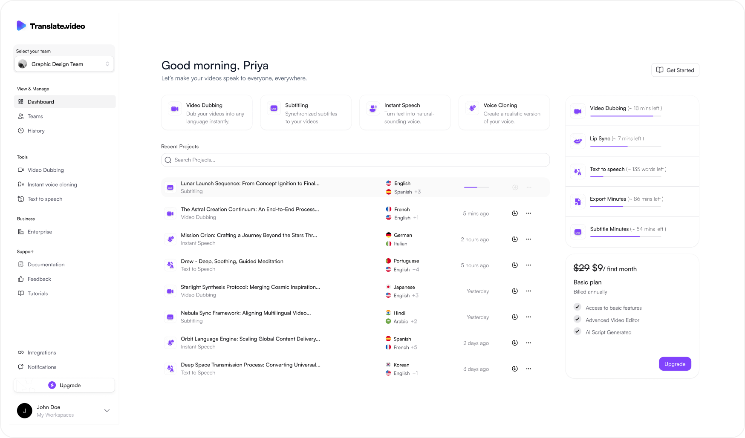Image resolution: width=745 pixels, height=438 pixels.
Task: Open more options for Drew Guided Meditation
Action: (528, 265)
